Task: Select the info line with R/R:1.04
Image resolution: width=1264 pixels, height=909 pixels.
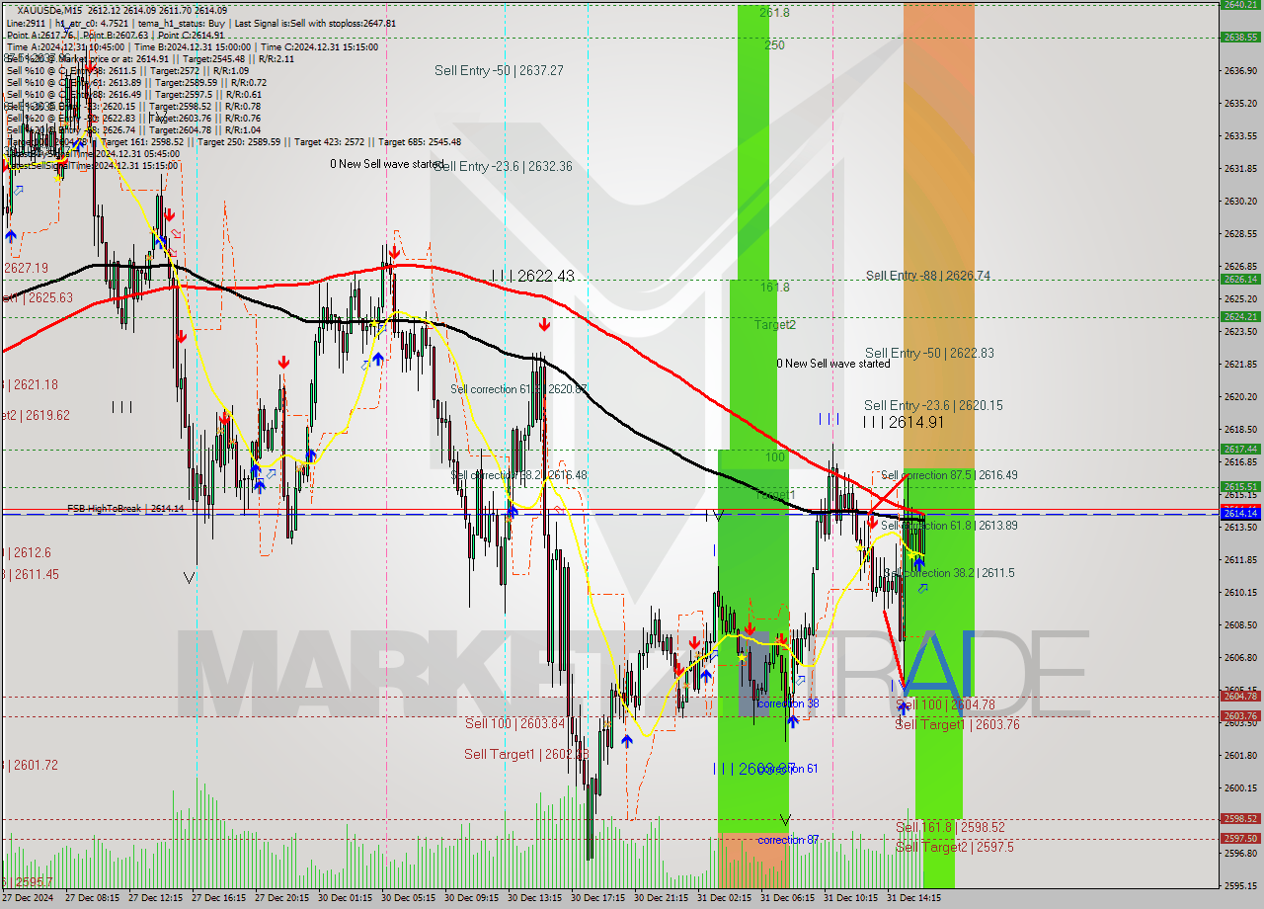Action: click(133, 129)
